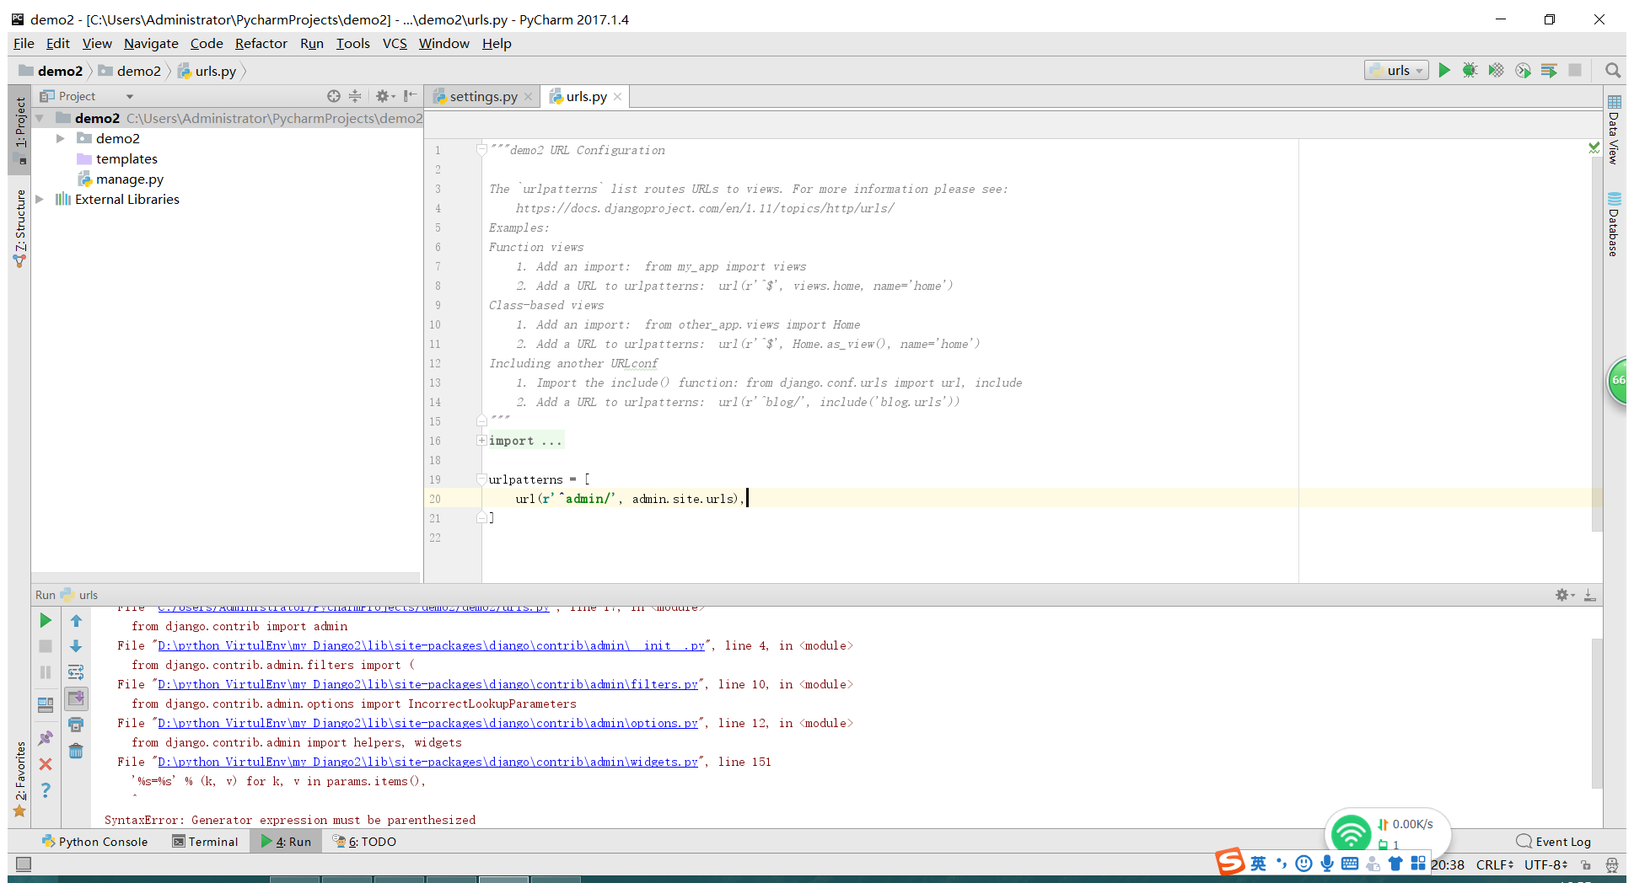Open Run panel settings gear
This screenshot has height=883, width=1634.
pyautogui.click(x=1565, y=595)
